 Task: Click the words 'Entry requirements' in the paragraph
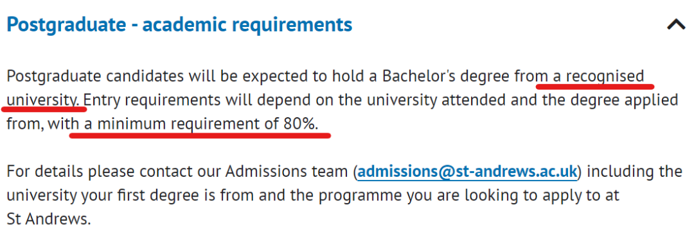click(152, 100)
